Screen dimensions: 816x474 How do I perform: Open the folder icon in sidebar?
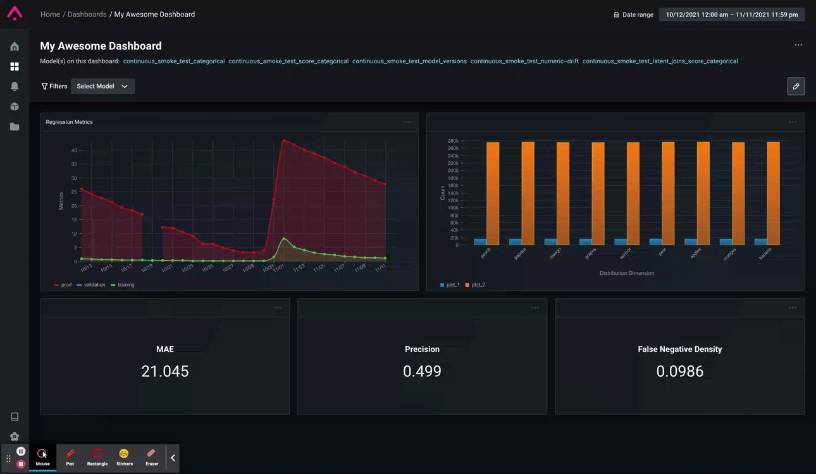pyautogui.click(x=15, y=127)
